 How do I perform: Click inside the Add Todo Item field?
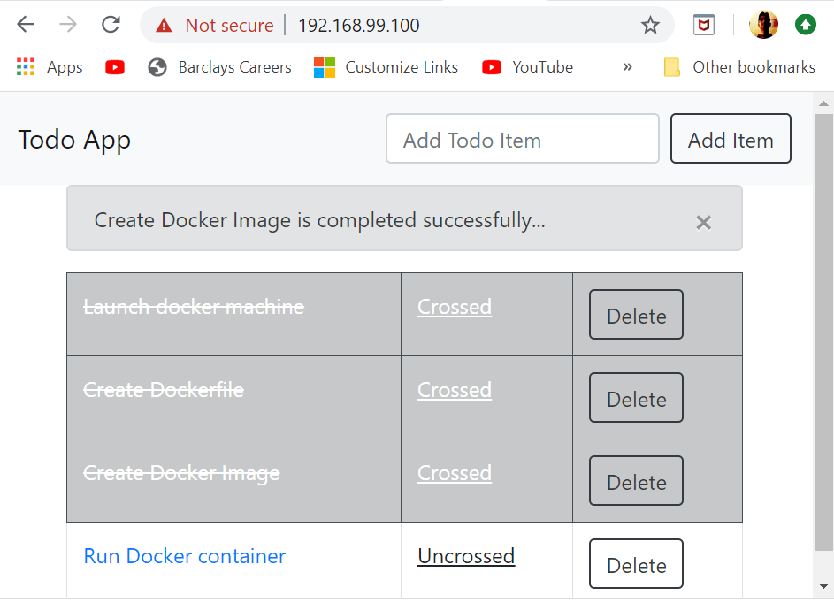522,139
